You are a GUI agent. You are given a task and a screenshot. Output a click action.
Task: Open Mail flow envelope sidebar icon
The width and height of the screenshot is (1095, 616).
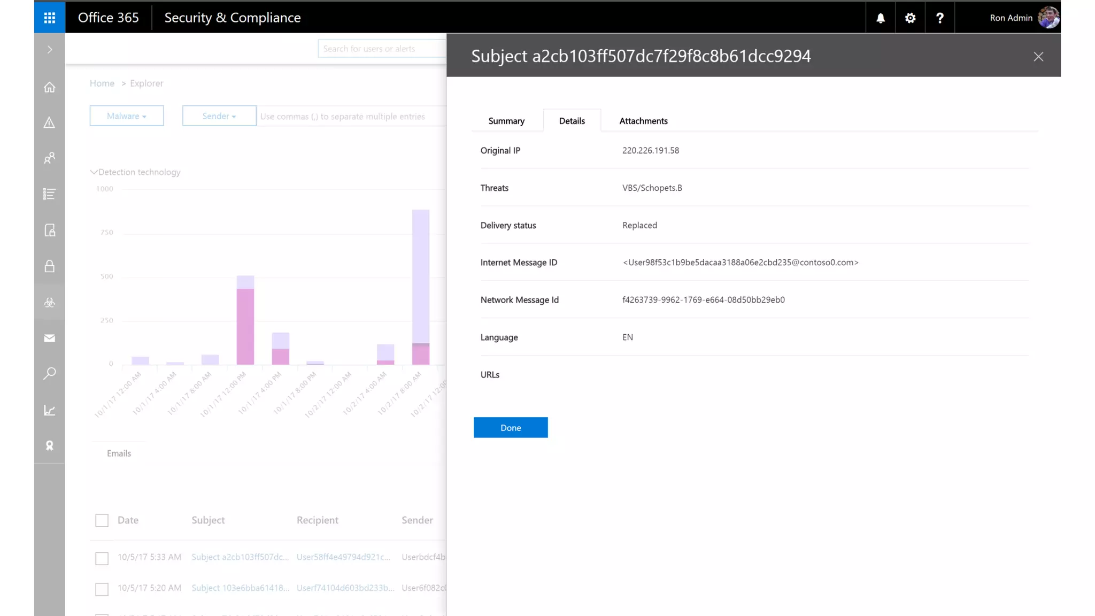coord(50,338)
